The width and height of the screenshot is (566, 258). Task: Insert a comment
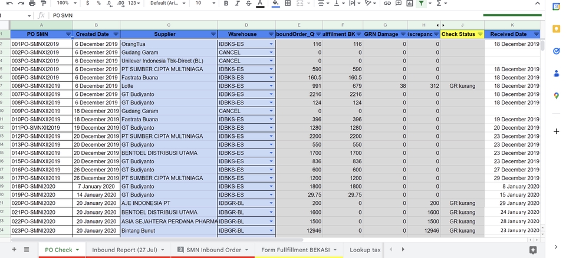pos(399,4)
